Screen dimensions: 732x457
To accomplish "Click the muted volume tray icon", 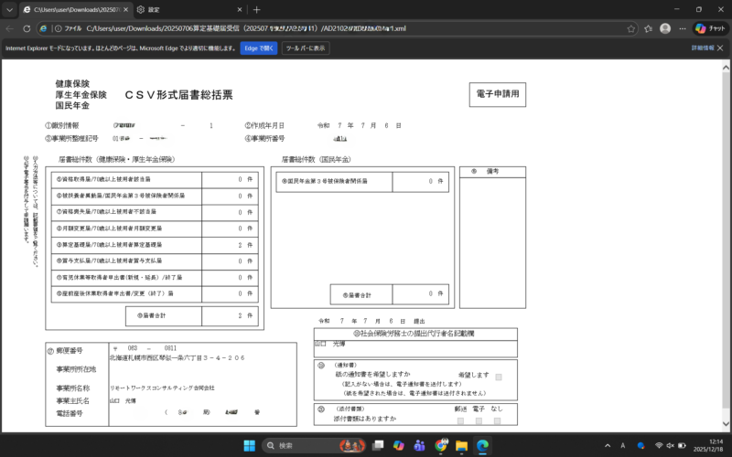I will pos(671,446).
